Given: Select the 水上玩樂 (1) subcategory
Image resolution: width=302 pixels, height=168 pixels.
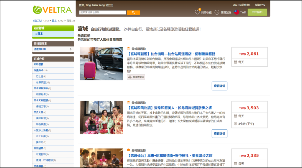Looking at the screenshot, I should click(53, 136).
